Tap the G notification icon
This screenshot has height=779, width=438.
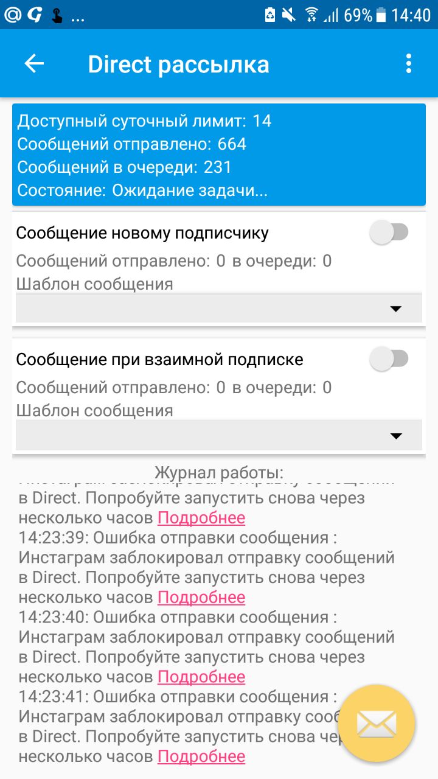tap(34, 15)
